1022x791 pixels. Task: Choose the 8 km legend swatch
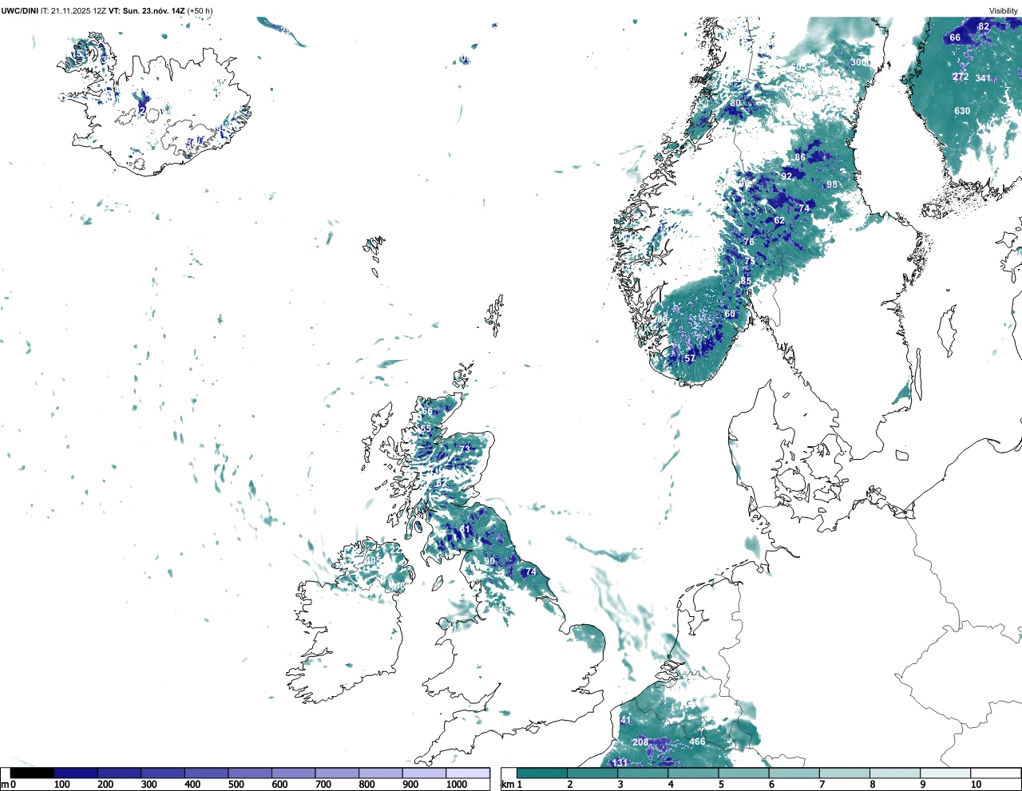[895, 773]
